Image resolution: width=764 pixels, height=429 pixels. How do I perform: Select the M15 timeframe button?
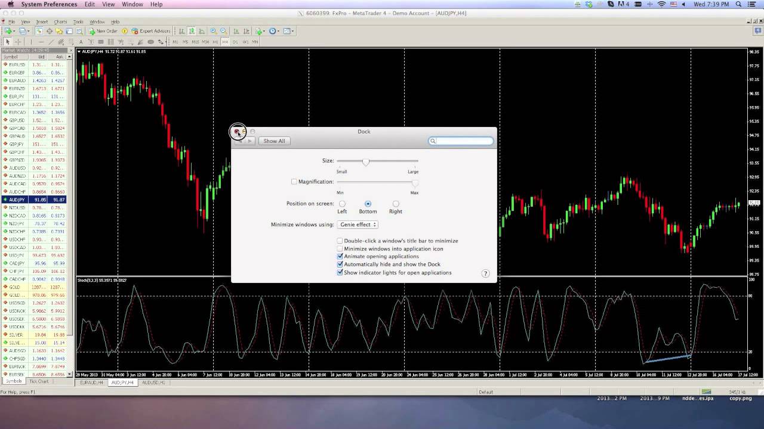[x=195, y=42]
